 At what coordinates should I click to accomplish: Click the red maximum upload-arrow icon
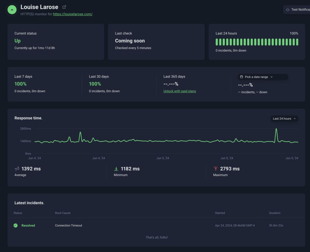pyautogui.click(x=216, y=169)
